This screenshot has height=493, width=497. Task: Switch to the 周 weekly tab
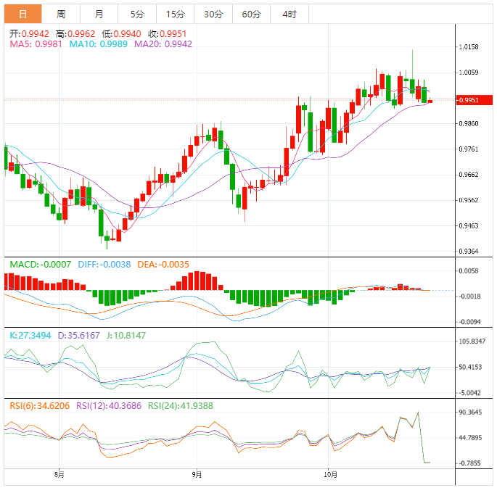coord(61,14)
